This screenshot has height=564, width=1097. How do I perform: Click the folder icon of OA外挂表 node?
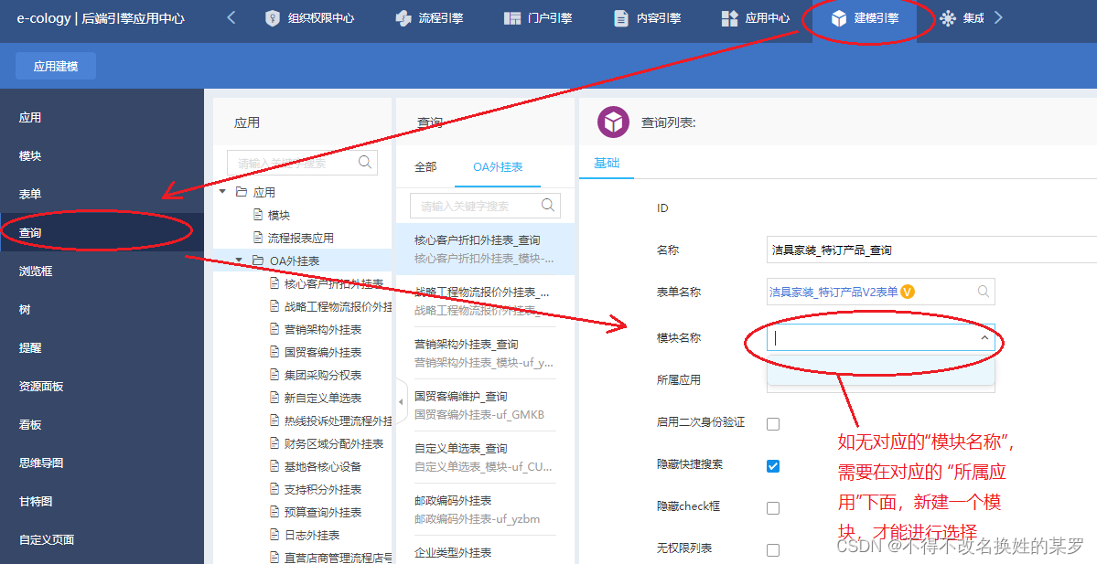pos(258,260)
